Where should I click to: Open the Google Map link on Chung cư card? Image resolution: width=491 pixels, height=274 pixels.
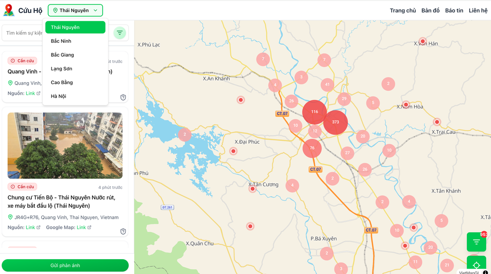(x=81, y=227)
